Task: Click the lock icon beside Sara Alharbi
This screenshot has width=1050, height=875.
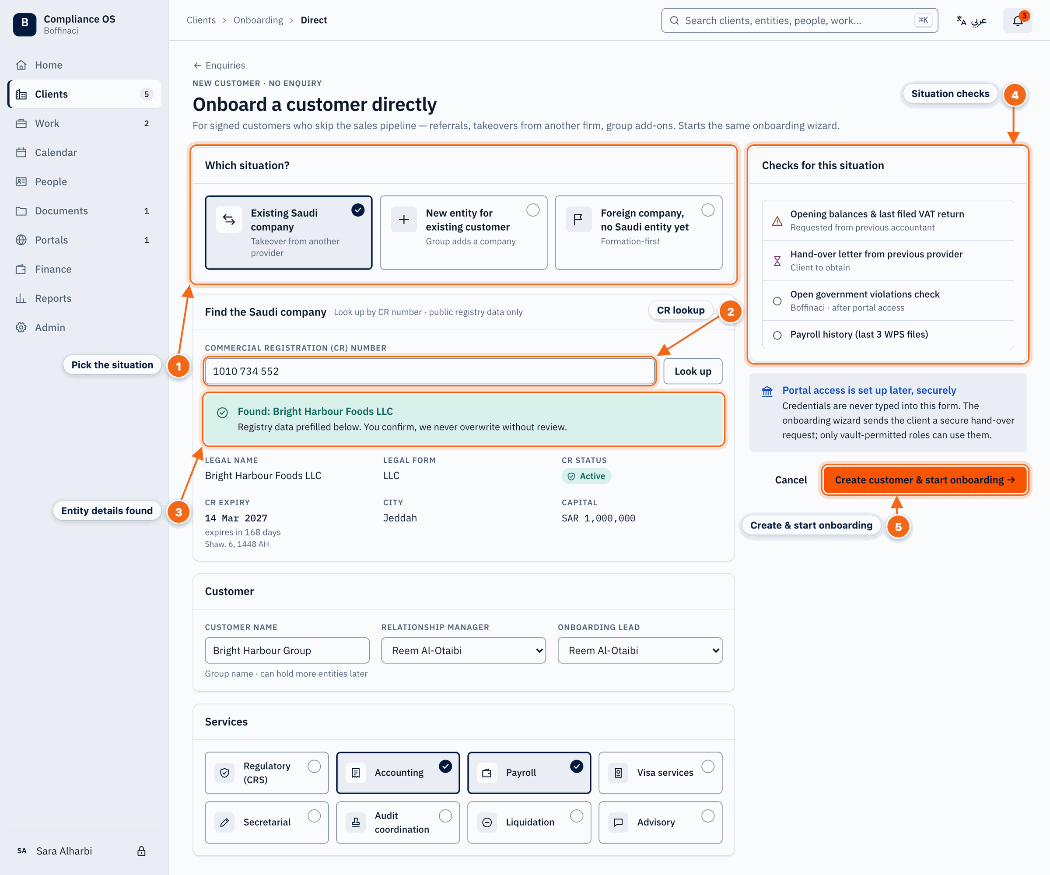Action: (141, 851)
